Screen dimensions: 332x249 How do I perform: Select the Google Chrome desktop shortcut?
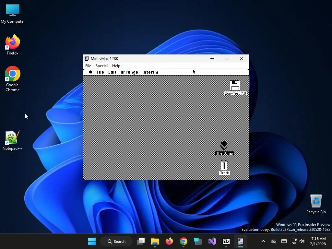coord(13,79)
